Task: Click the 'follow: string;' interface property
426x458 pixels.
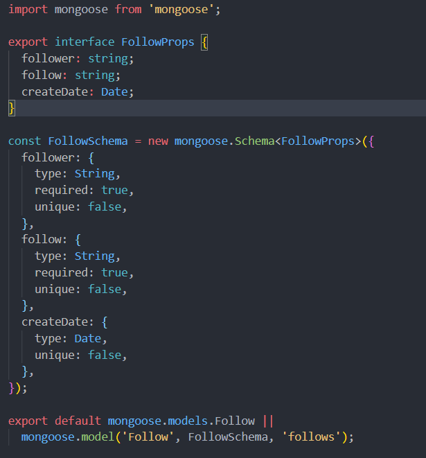Action: pos(71,75)
